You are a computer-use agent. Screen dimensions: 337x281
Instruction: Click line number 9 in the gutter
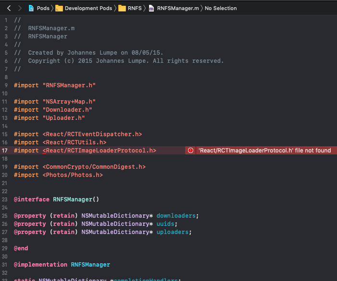coord(6,85)
